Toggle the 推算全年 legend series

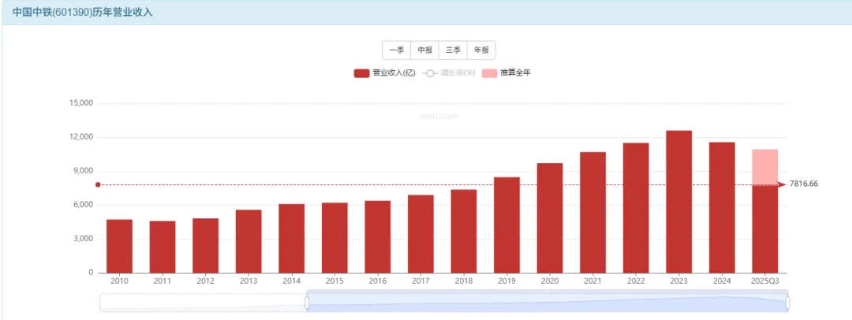(x=506, y=73)
